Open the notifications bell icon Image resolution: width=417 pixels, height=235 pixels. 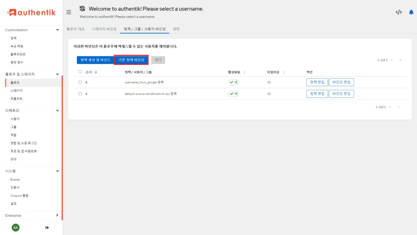tap(411, 12)
